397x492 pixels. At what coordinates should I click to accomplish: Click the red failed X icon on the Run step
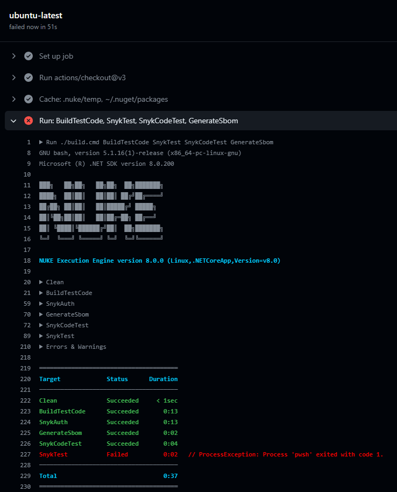[x=29, y=121]
